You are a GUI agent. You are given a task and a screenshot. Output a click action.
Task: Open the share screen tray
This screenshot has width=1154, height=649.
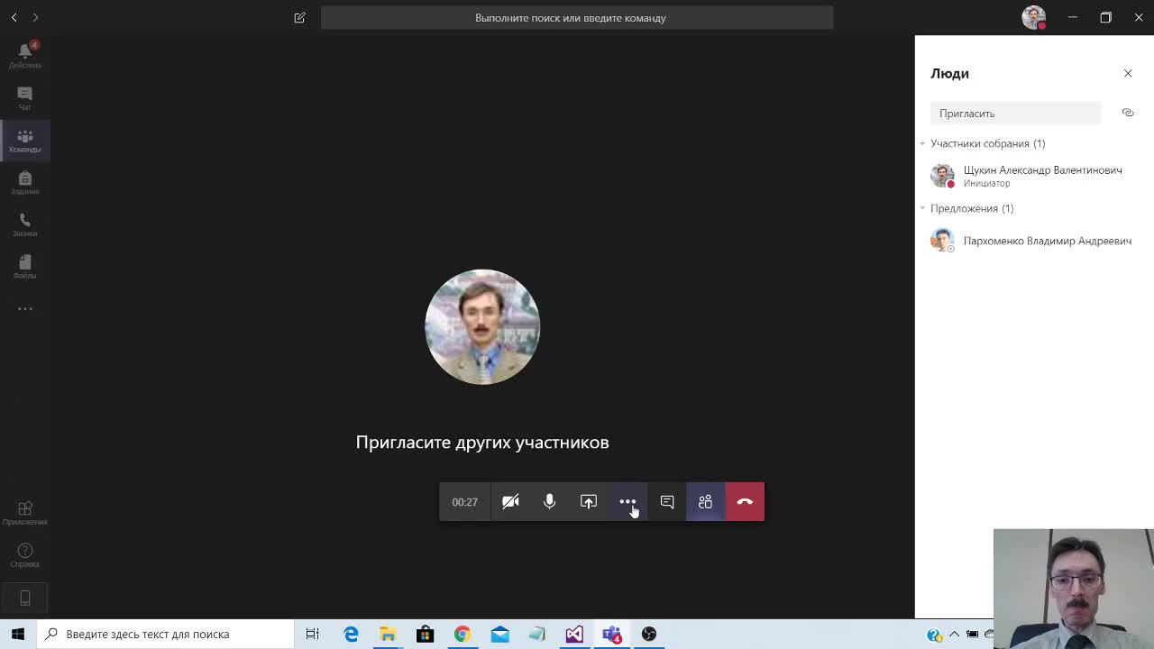588,502
